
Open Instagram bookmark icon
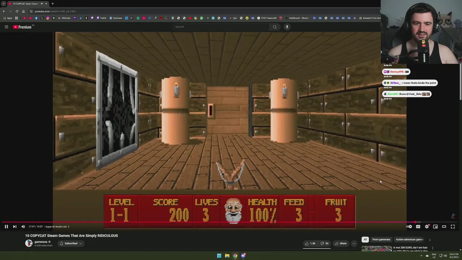click(48, 18)
